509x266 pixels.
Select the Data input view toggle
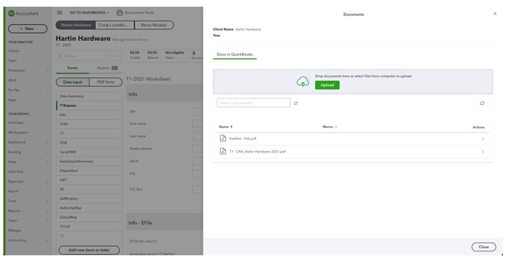coord(73,82)
